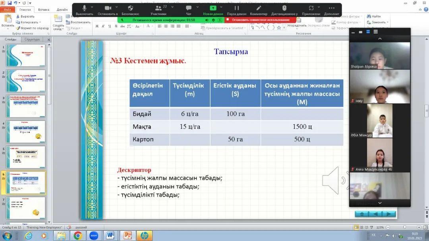The width and height of the screenshot is (429, 241).
Task: Toggle strikethrough abc formatting
Action: (x=123, y=26)
